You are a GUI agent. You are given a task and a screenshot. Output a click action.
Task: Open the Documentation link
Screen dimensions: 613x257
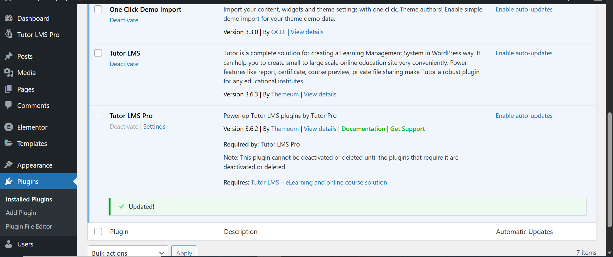point(363,129)
